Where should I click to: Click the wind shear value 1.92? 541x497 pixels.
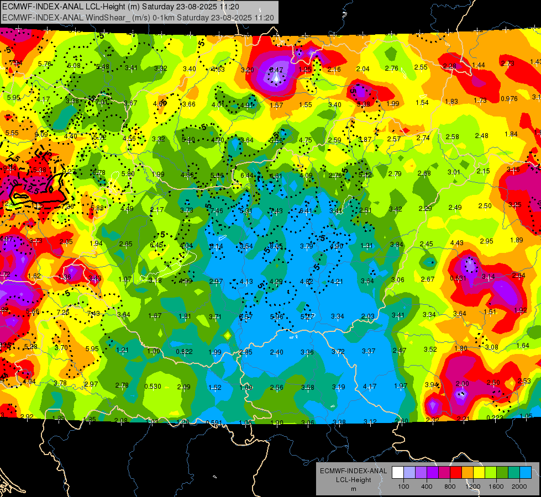[521, 310]
